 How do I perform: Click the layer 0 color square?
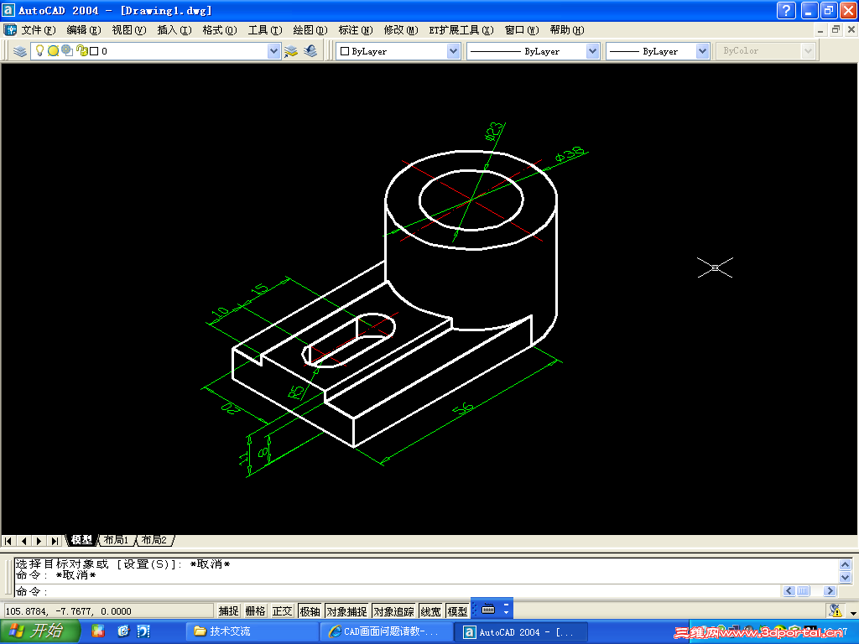tap(94, 51)
